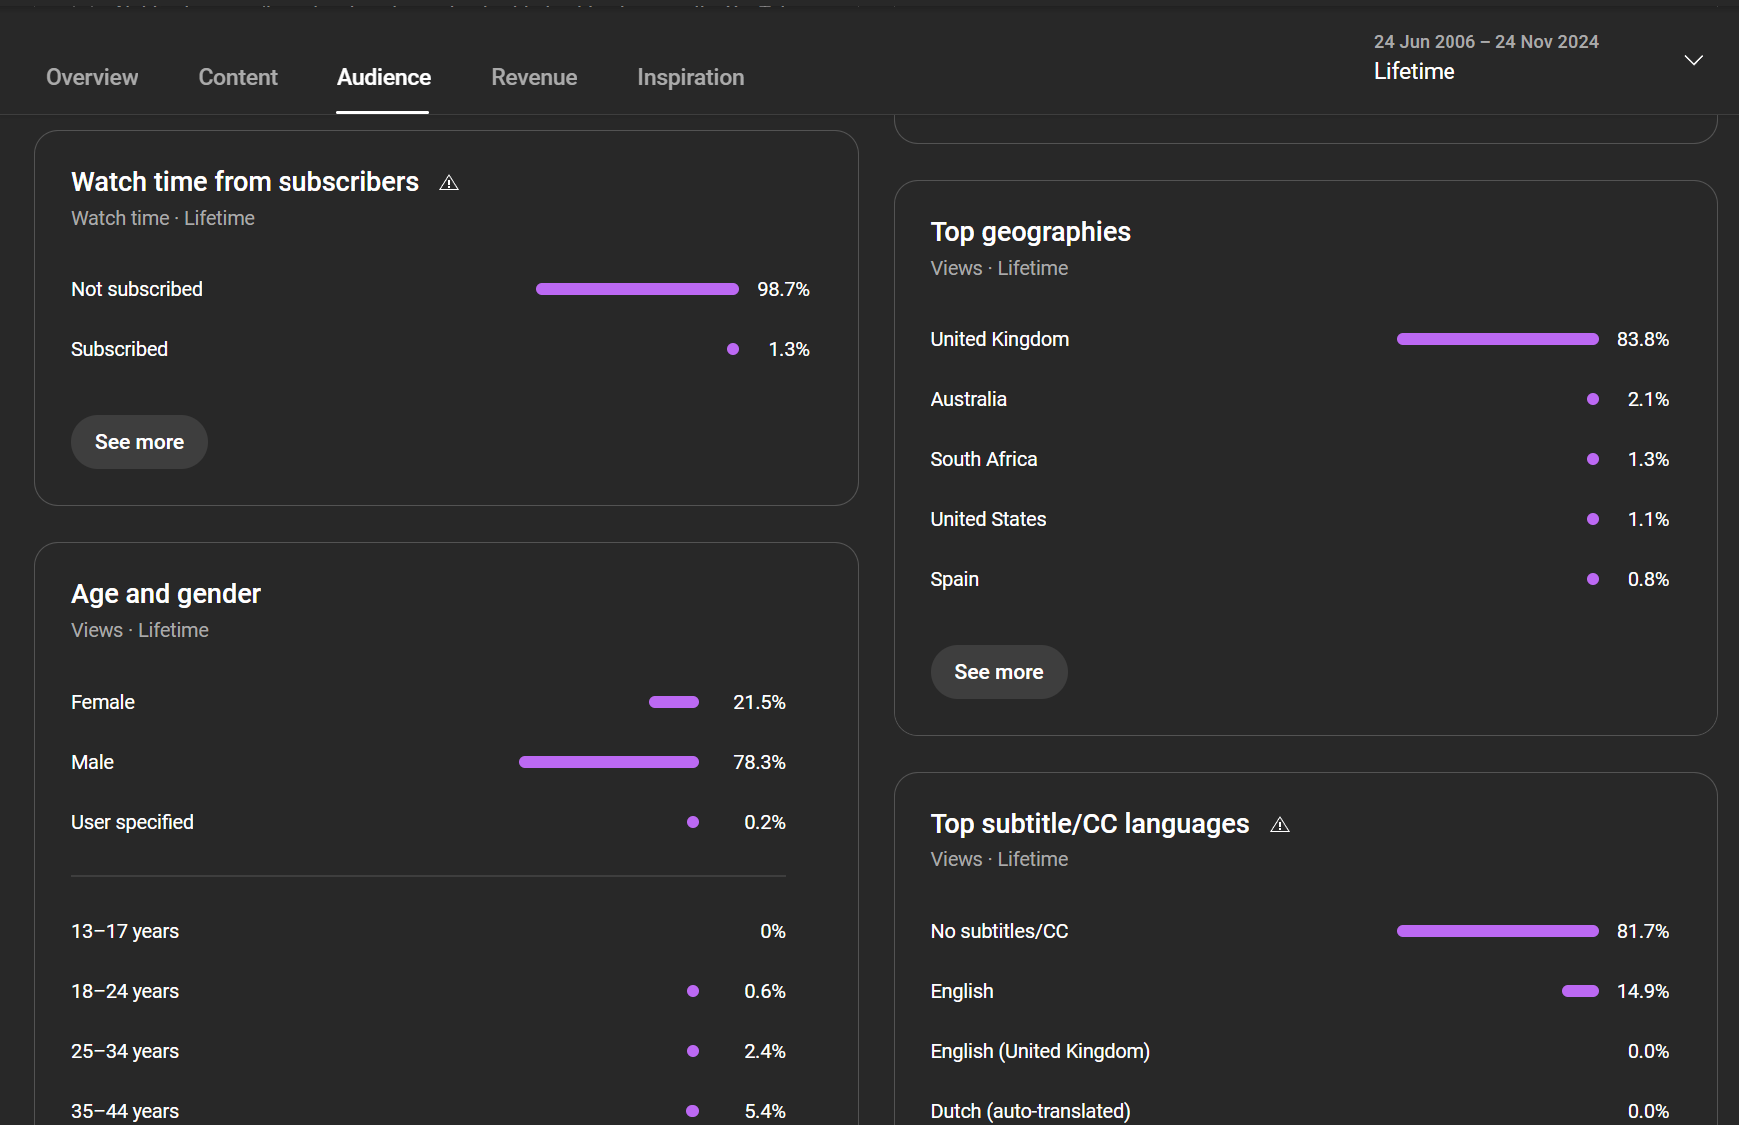The height and width of the screenshot is (1125, 1739).
Task: Click the Australia 2.1% dot
Action: (x=1593, y=399)
